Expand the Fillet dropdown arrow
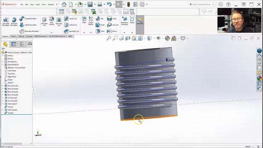 click(84, 32)
